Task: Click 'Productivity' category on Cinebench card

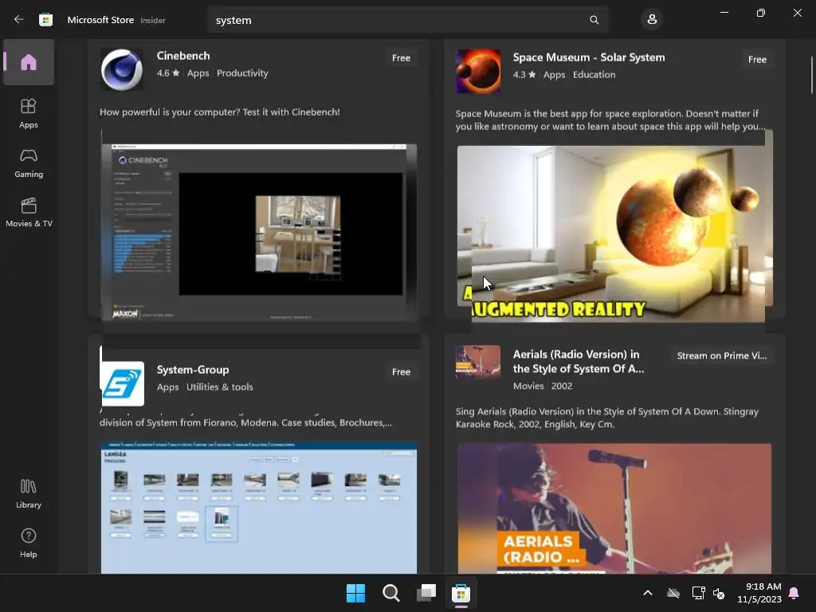Action: [242, 73]
